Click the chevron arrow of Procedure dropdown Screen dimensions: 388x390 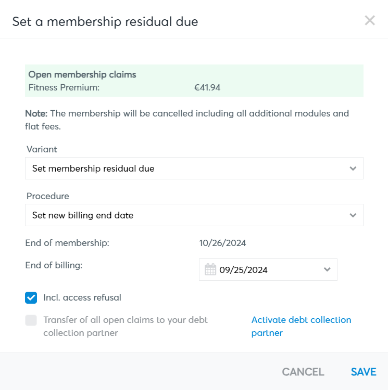pos(353,215)
